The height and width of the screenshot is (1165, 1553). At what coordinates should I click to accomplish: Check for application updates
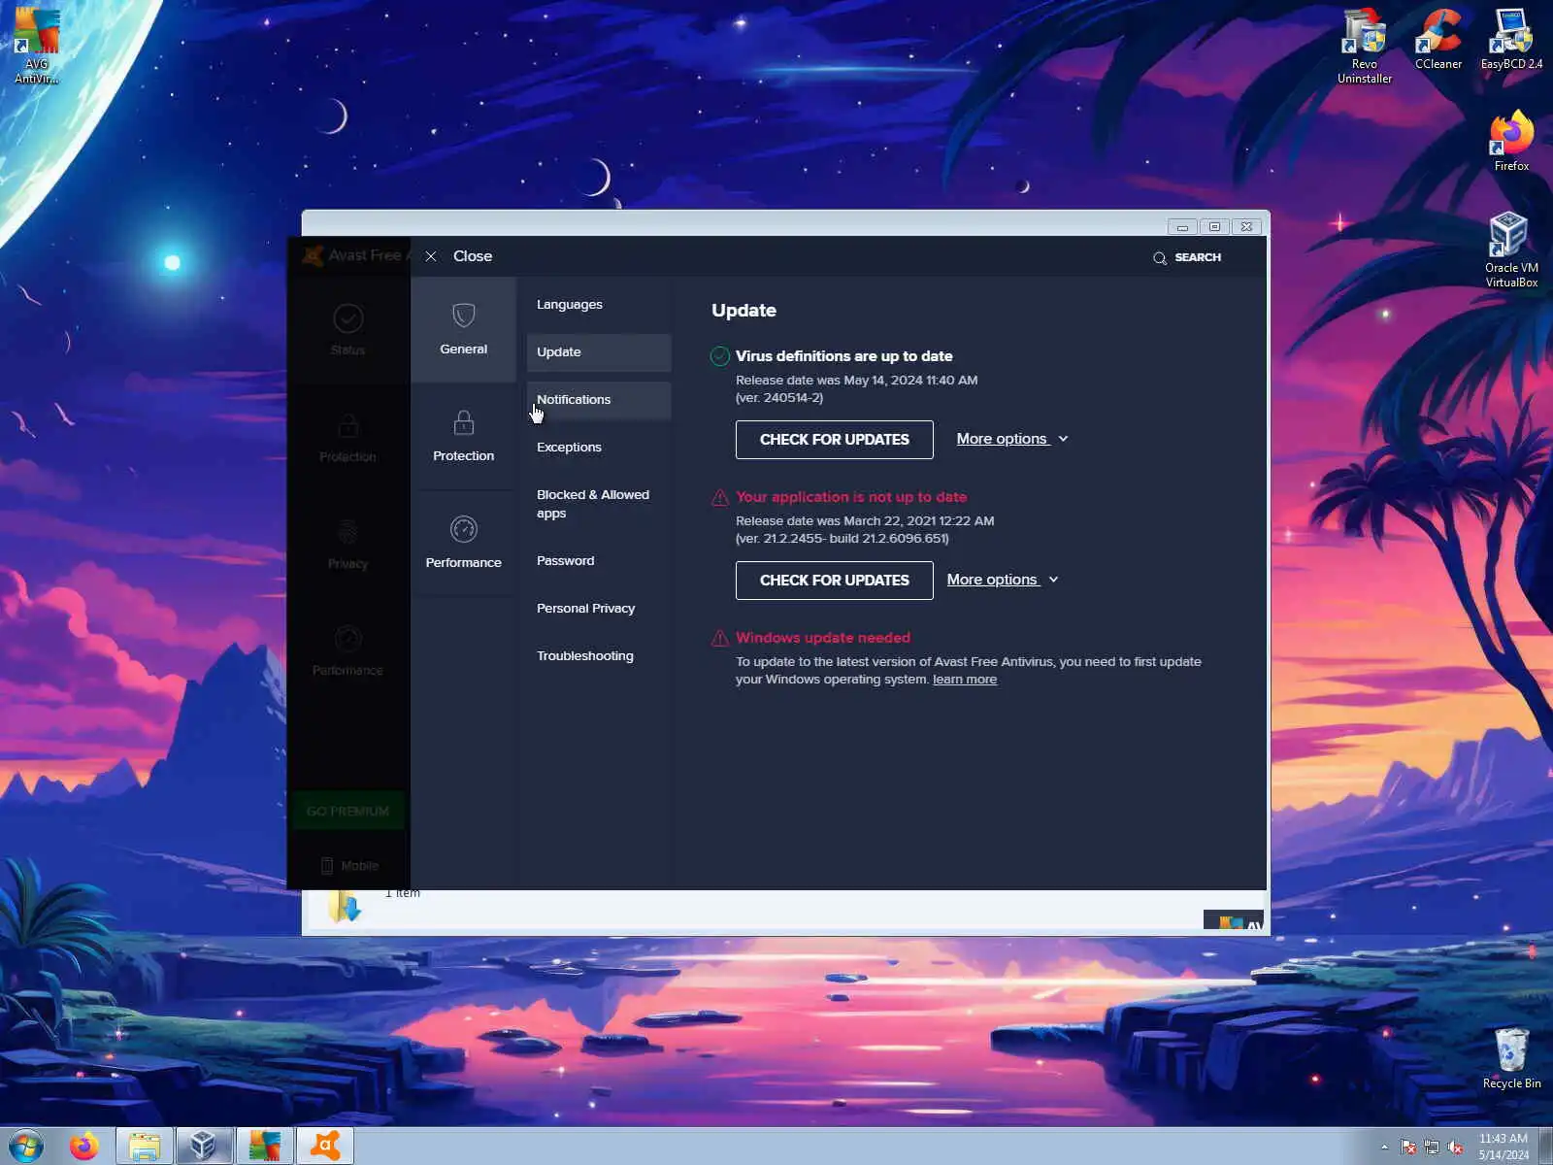834,581
